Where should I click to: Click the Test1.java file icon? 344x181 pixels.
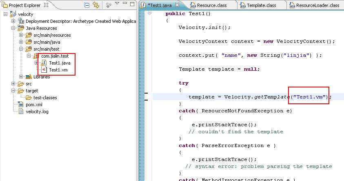pyautogui.click(x=44, y=63)
